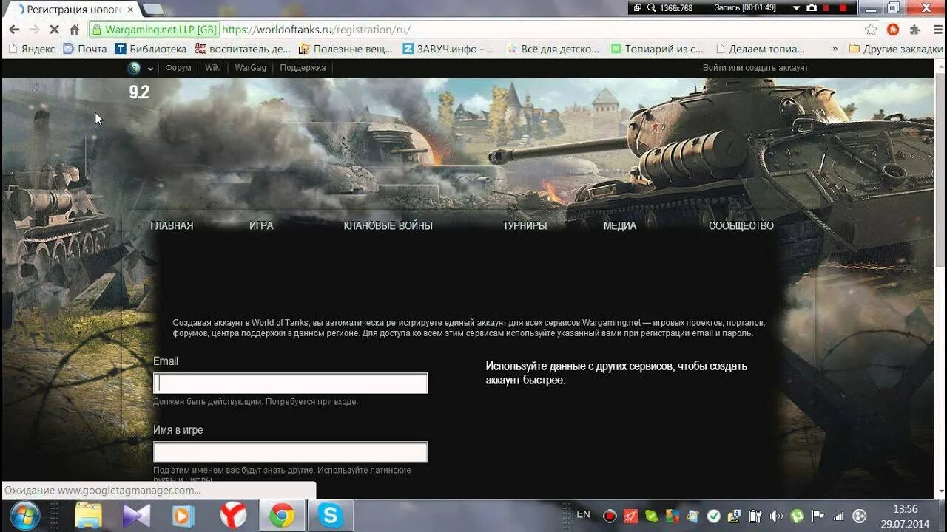
Task: Open the СООБЩЕСТВО menu item
Action: [x=741, y=225]
